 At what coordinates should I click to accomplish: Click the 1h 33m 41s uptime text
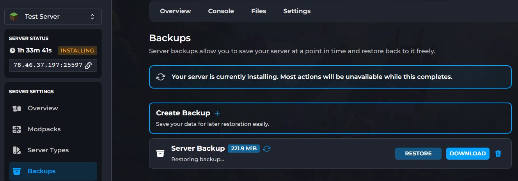tap(35, 50)
